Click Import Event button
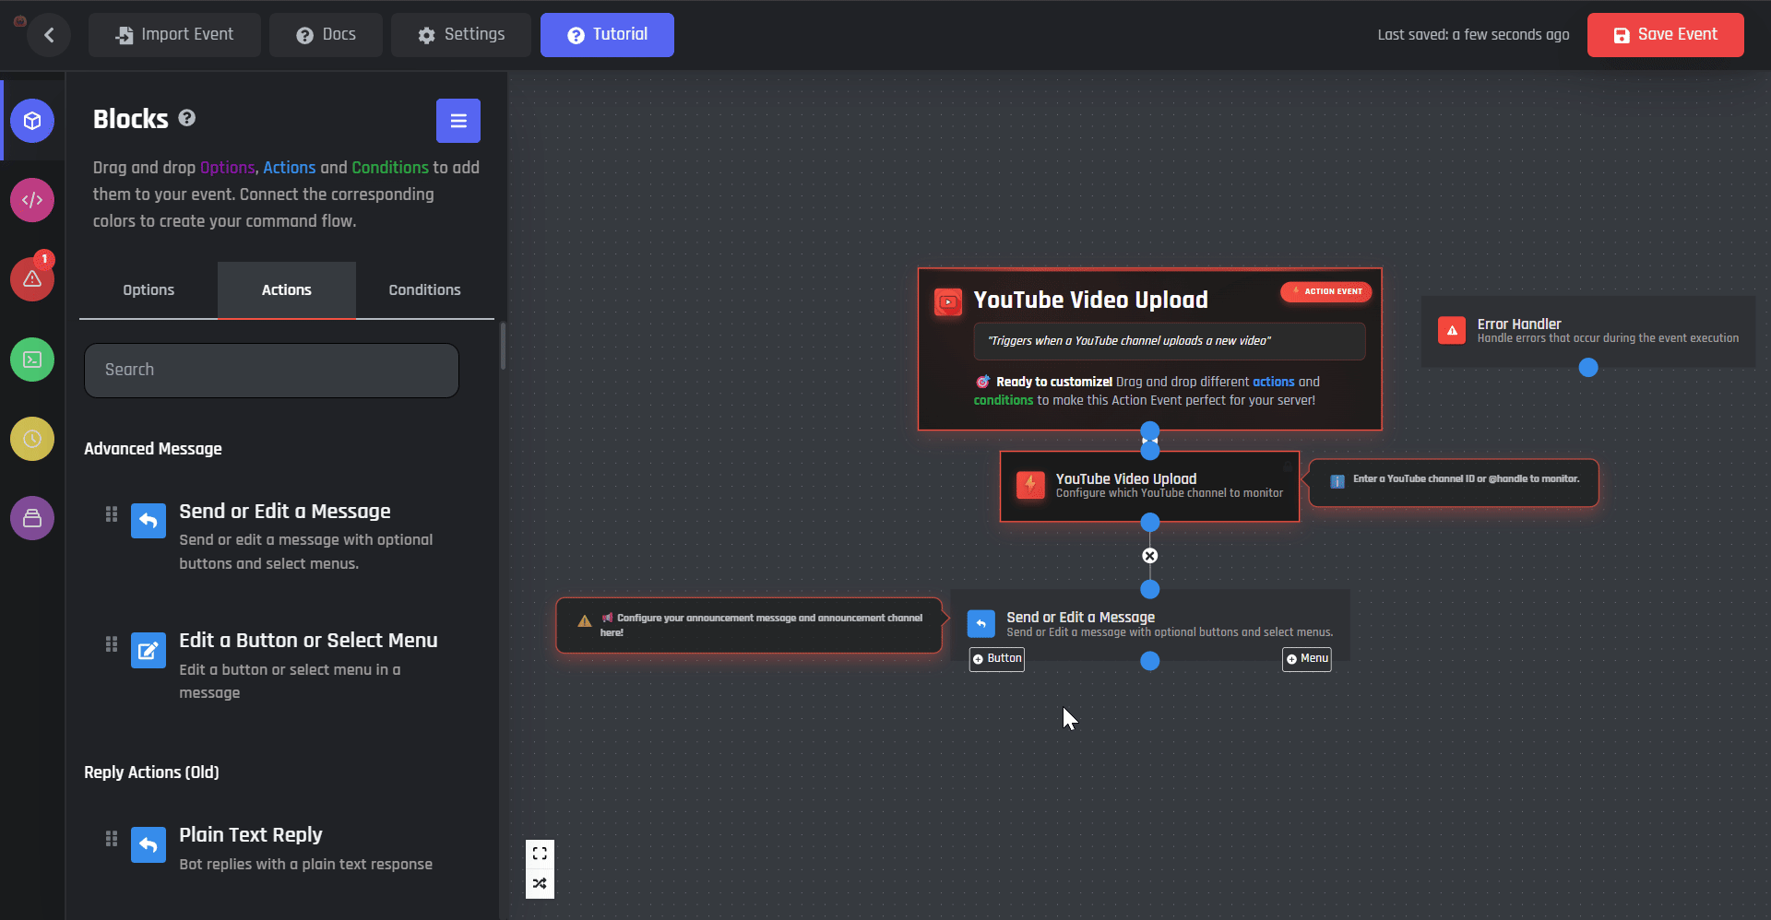Screen dimensions: 1771x920 [174, 35]
